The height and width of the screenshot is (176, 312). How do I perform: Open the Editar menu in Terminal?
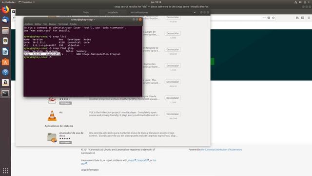[x=38, y=24]
